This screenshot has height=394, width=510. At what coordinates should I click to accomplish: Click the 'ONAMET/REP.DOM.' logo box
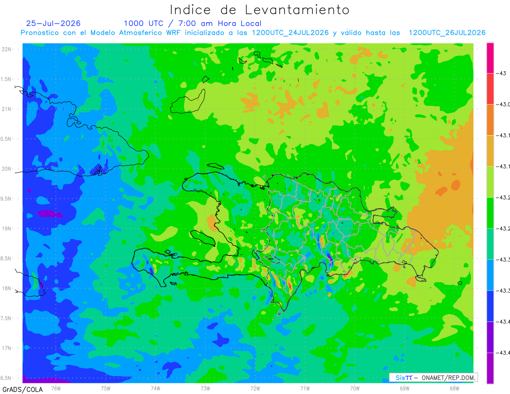[433, 377]
